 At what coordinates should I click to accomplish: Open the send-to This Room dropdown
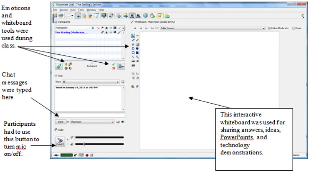click(92, 122)
